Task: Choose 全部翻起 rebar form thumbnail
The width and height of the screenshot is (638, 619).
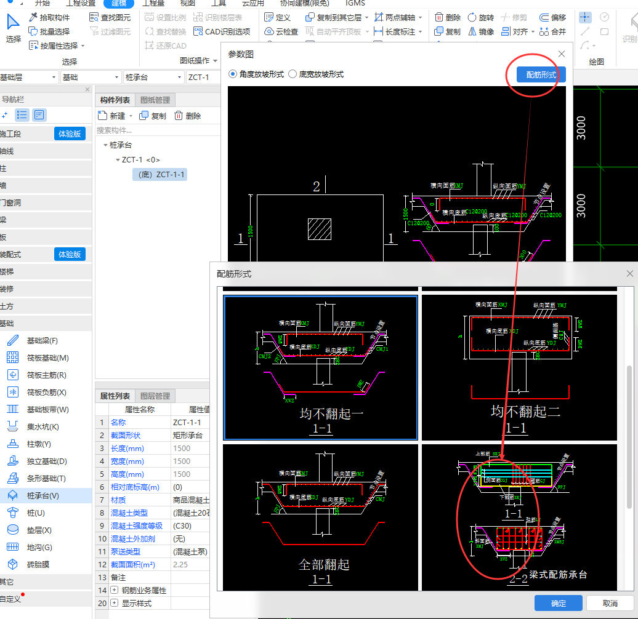Action: tap(321, 517)
